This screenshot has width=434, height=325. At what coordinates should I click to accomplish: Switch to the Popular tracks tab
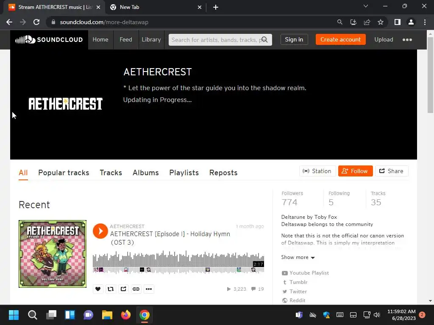click(64, 173)
